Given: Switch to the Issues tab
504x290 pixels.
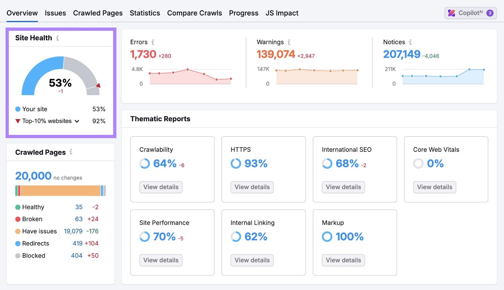Looking at the screenshot, I should (x=55, y=13).
